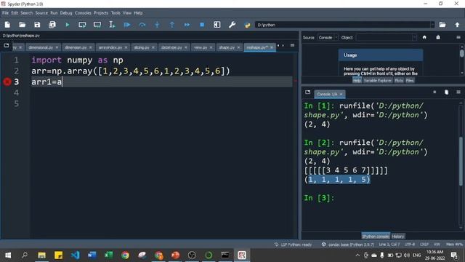Step out of function in debugger
The width and height of the screenshot is (465, 262).
[172, 25]
